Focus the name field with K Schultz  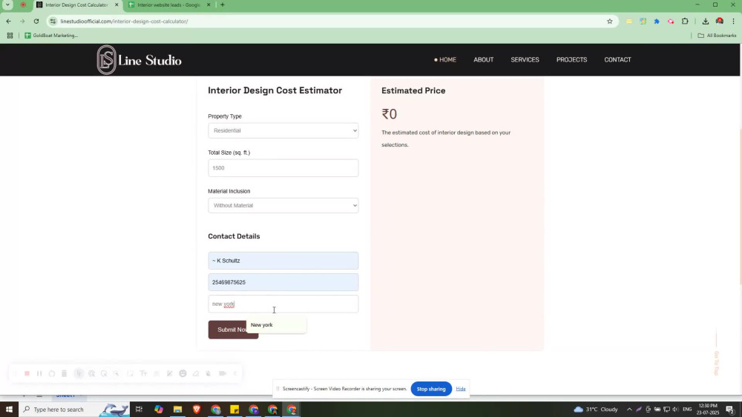[x=283, y=261]
